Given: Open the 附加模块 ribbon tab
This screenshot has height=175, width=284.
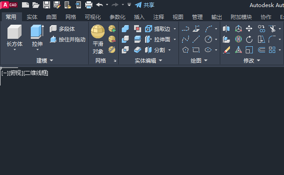Looking at the screenshot, I should [x=241, y=17].
